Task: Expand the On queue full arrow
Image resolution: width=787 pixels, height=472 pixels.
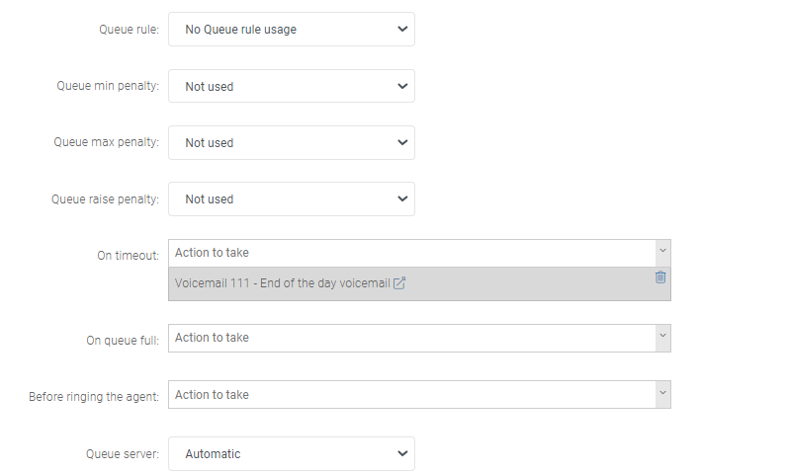Action: point(662,338)
